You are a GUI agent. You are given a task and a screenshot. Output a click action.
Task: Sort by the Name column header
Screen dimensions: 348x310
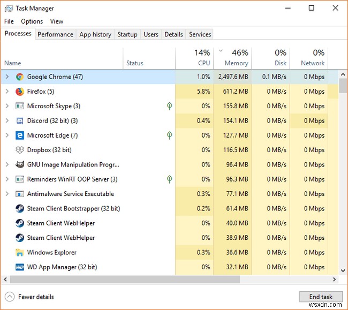click(x=62, y=58)
